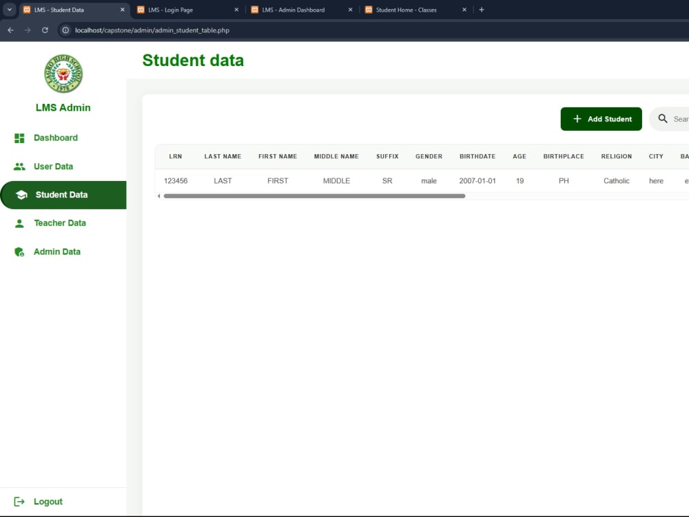Click the browser address bar URL
The width and height of the screenshot is (689, 517).
pyautogui.click(x=152, y=30)
